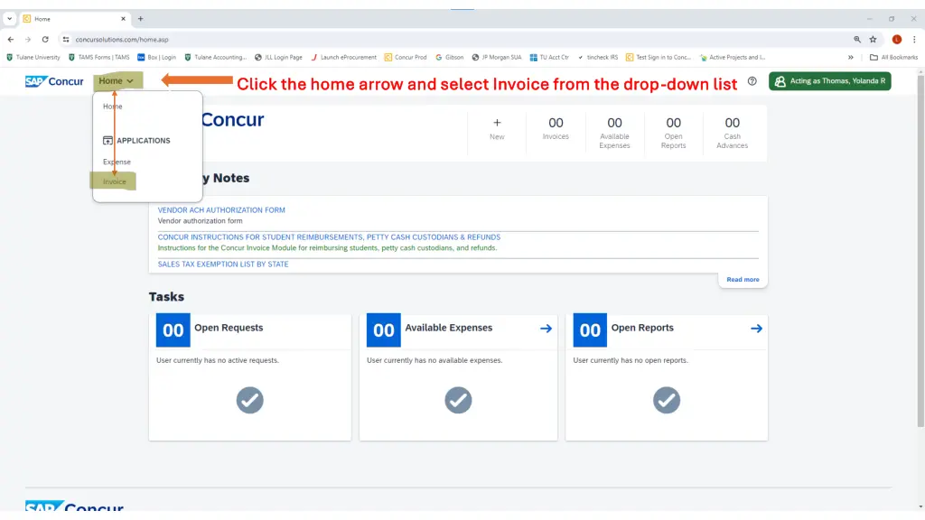Open the Chrome three-dot menu
This screenshot has height=520, width=925.
(x=914, y=40)
